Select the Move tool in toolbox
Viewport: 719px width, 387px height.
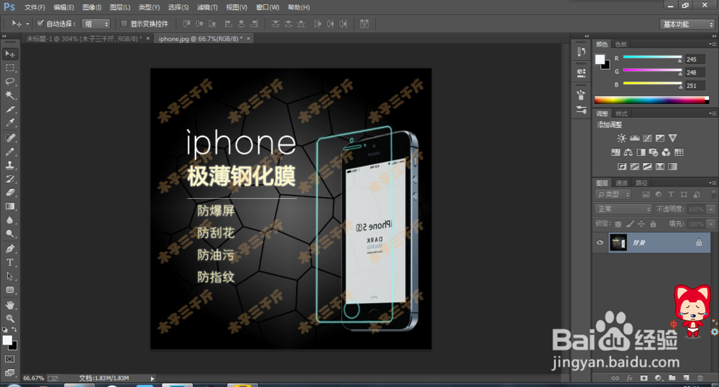click(9, 54)
